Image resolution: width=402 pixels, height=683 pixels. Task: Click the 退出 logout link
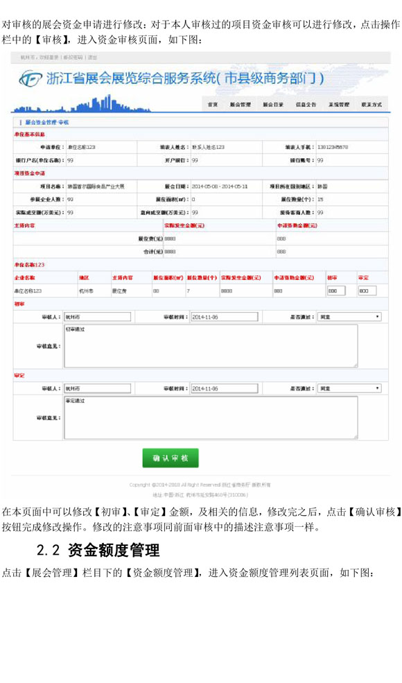click(92, 58)
